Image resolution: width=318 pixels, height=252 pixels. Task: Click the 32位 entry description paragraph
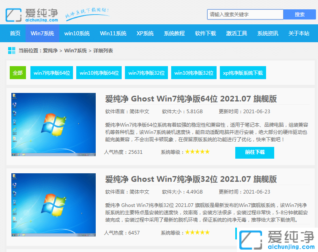[206, 213]
